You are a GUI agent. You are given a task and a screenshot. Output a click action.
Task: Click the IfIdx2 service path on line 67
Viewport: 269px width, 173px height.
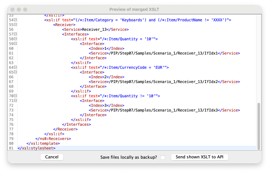[163, 82]
